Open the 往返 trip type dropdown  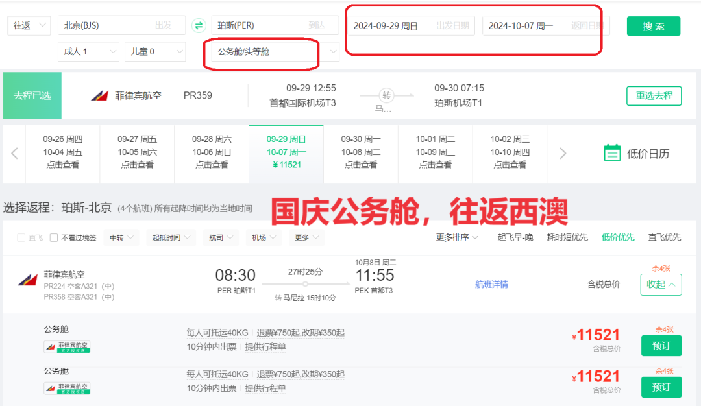(29, 25)
